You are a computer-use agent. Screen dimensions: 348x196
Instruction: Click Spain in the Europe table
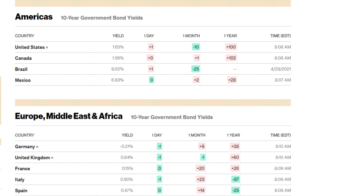tap(21, 190)
